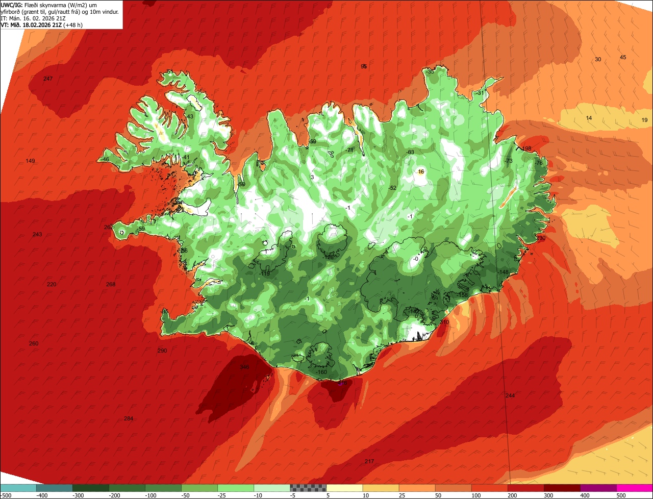This screenshot has height=499, width=653.
Task: Click the '260' value southwest of Iceland
Action: [34, 343]
